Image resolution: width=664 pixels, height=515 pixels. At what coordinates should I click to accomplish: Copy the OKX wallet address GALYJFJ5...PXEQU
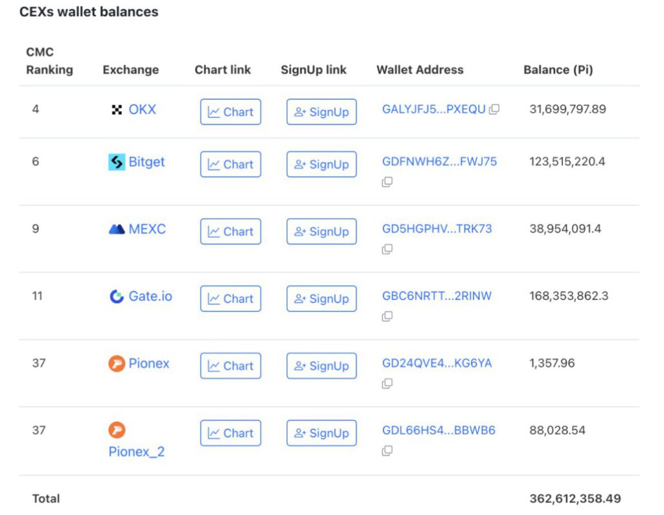click(x=494, y=109)
